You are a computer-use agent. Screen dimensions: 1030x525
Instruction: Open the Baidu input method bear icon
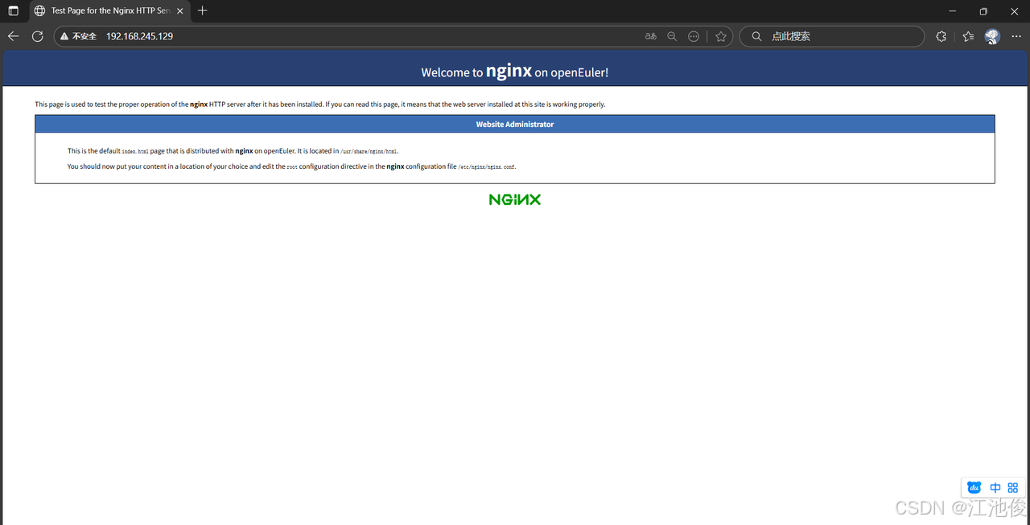point(974,487)
